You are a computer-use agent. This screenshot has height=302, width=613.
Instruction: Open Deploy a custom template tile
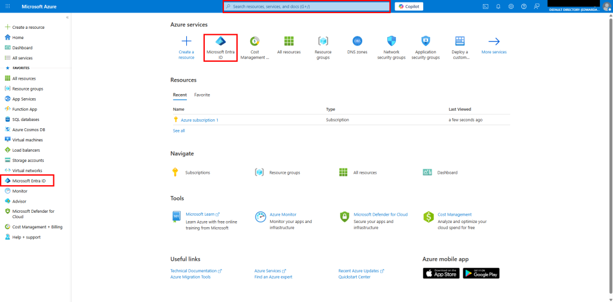click(x=460, y=48)
